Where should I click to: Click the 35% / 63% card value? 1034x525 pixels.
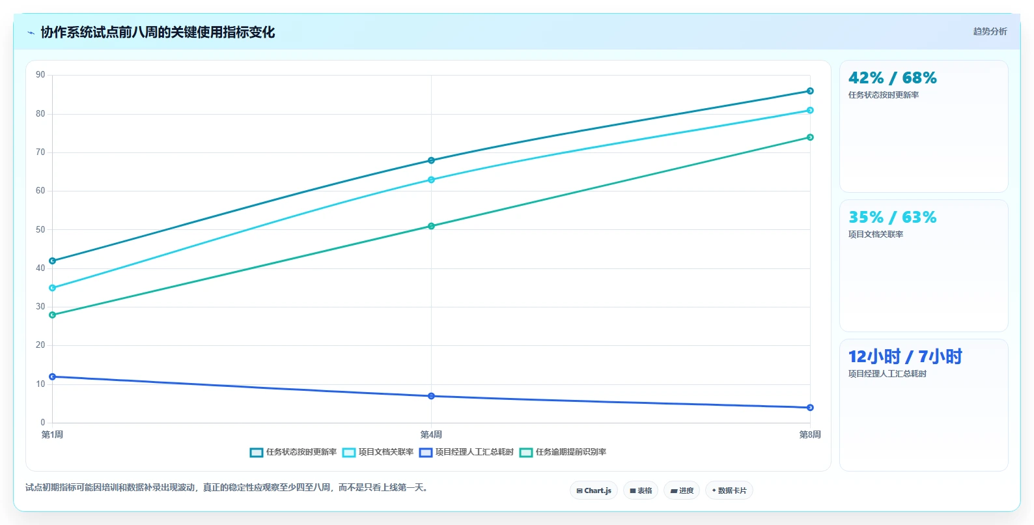(892, 218)
